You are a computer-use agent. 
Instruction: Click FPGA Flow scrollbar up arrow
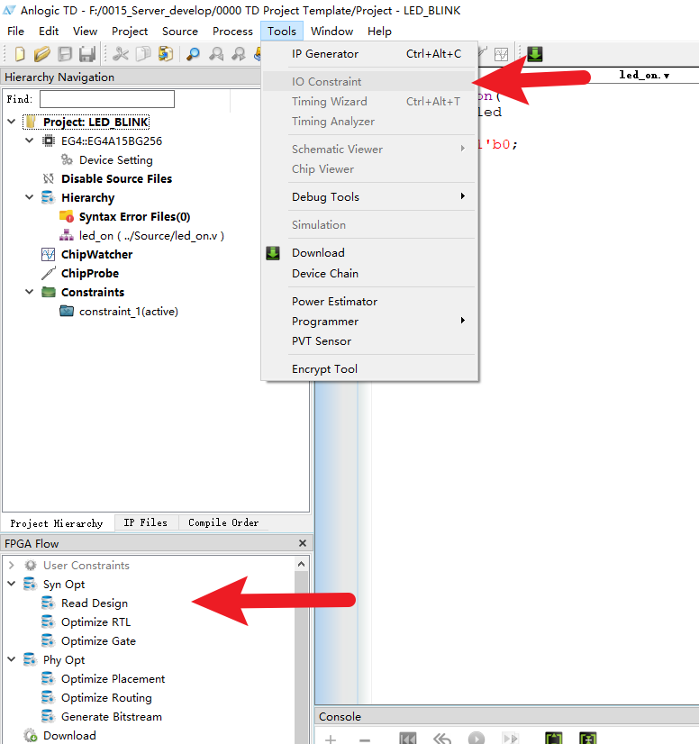301,564
